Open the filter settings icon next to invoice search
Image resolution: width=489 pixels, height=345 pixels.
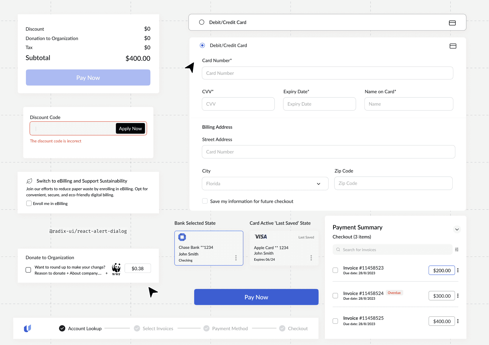pos(457,250)
